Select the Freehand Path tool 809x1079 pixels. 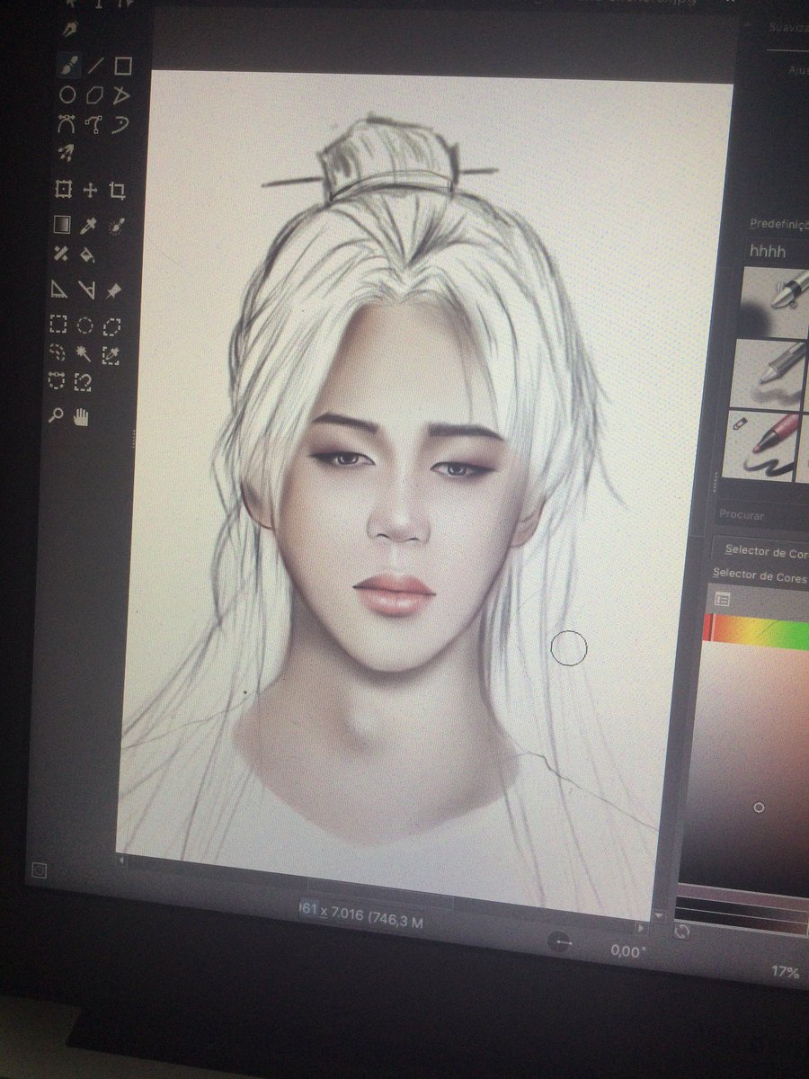[93, 123]
